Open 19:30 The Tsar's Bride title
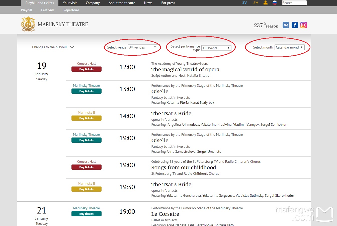Screen dimensions: 337x226 pos(171,184)
